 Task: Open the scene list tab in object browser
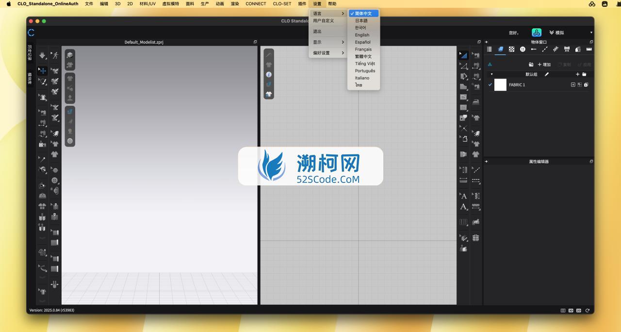[x=489, y=49]
